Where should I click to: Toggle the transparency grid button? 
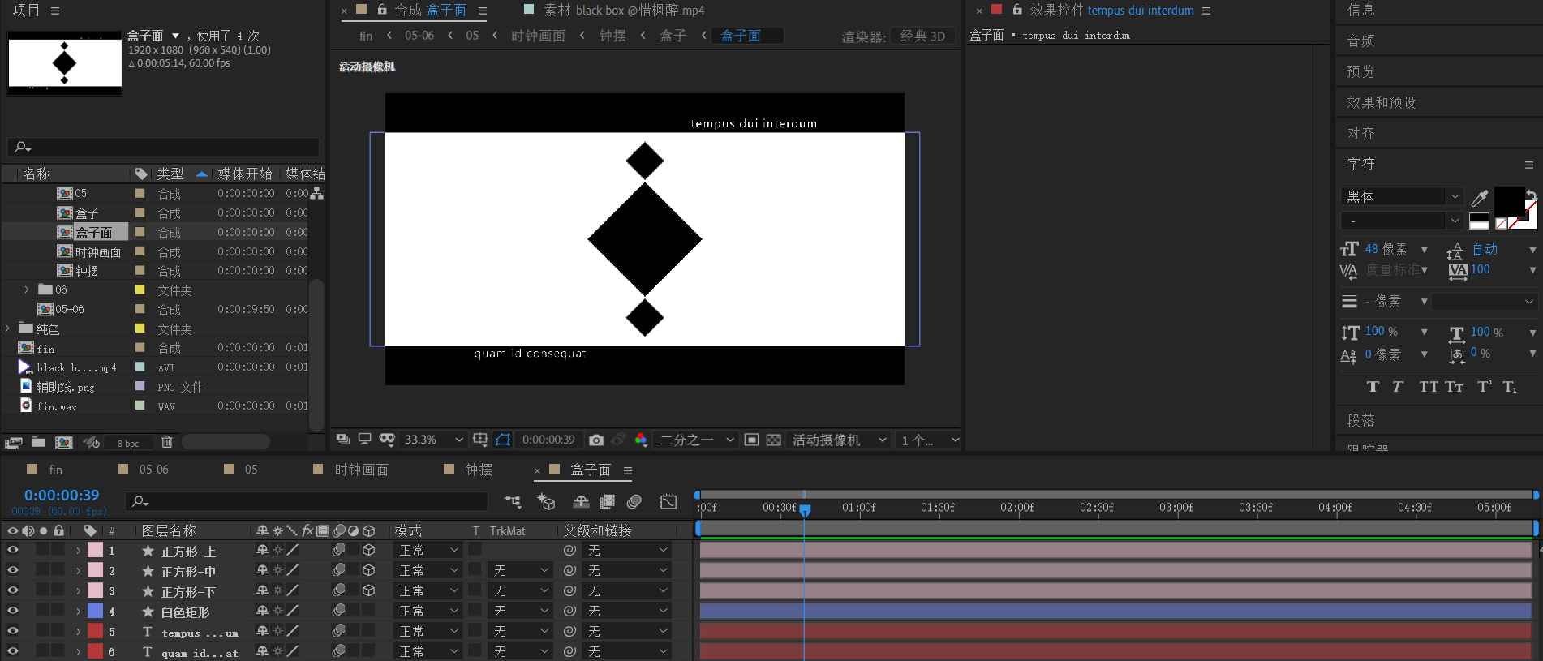(x=774, y=440)
